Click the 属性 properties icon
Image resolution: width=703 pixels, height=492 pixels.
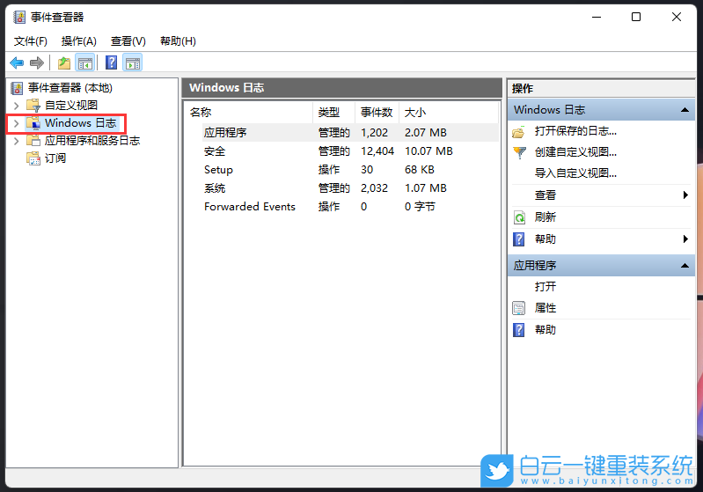(x=519, y=308)
